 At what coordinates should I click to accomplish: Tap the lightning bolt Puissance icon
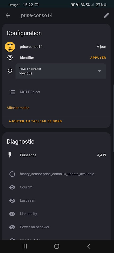pos(10,155)
